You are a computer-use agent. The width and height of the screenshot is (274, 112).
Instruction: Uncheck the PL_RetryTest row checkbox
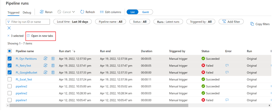coord(10,66)
